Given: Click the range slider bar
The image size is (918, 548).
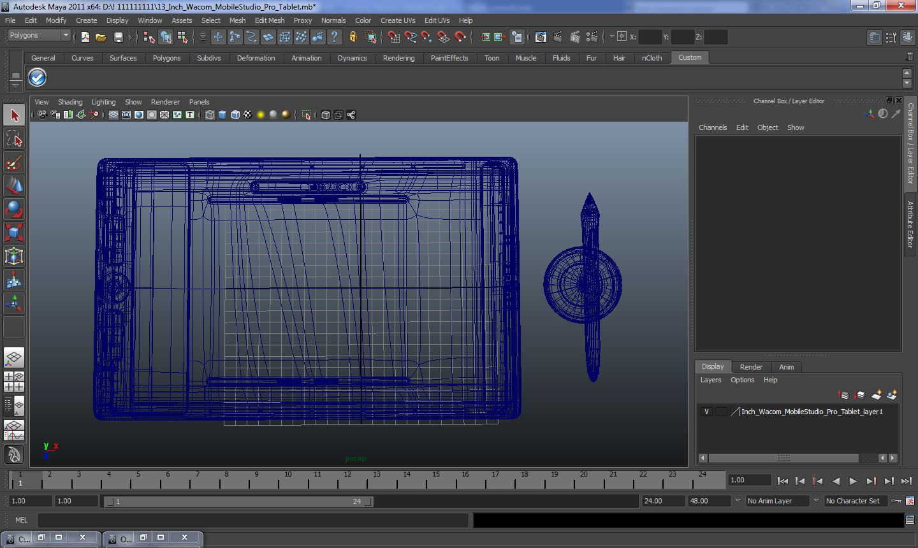Looking at the screenshot, I should (239, 501).
